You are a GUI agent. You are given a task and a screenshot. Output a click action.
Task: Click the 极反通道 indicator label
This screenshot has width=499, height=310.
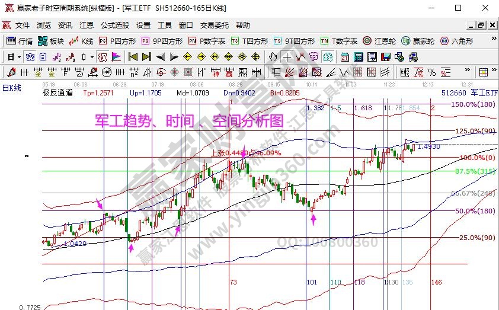pyautogui.click(x=57, y=93)
